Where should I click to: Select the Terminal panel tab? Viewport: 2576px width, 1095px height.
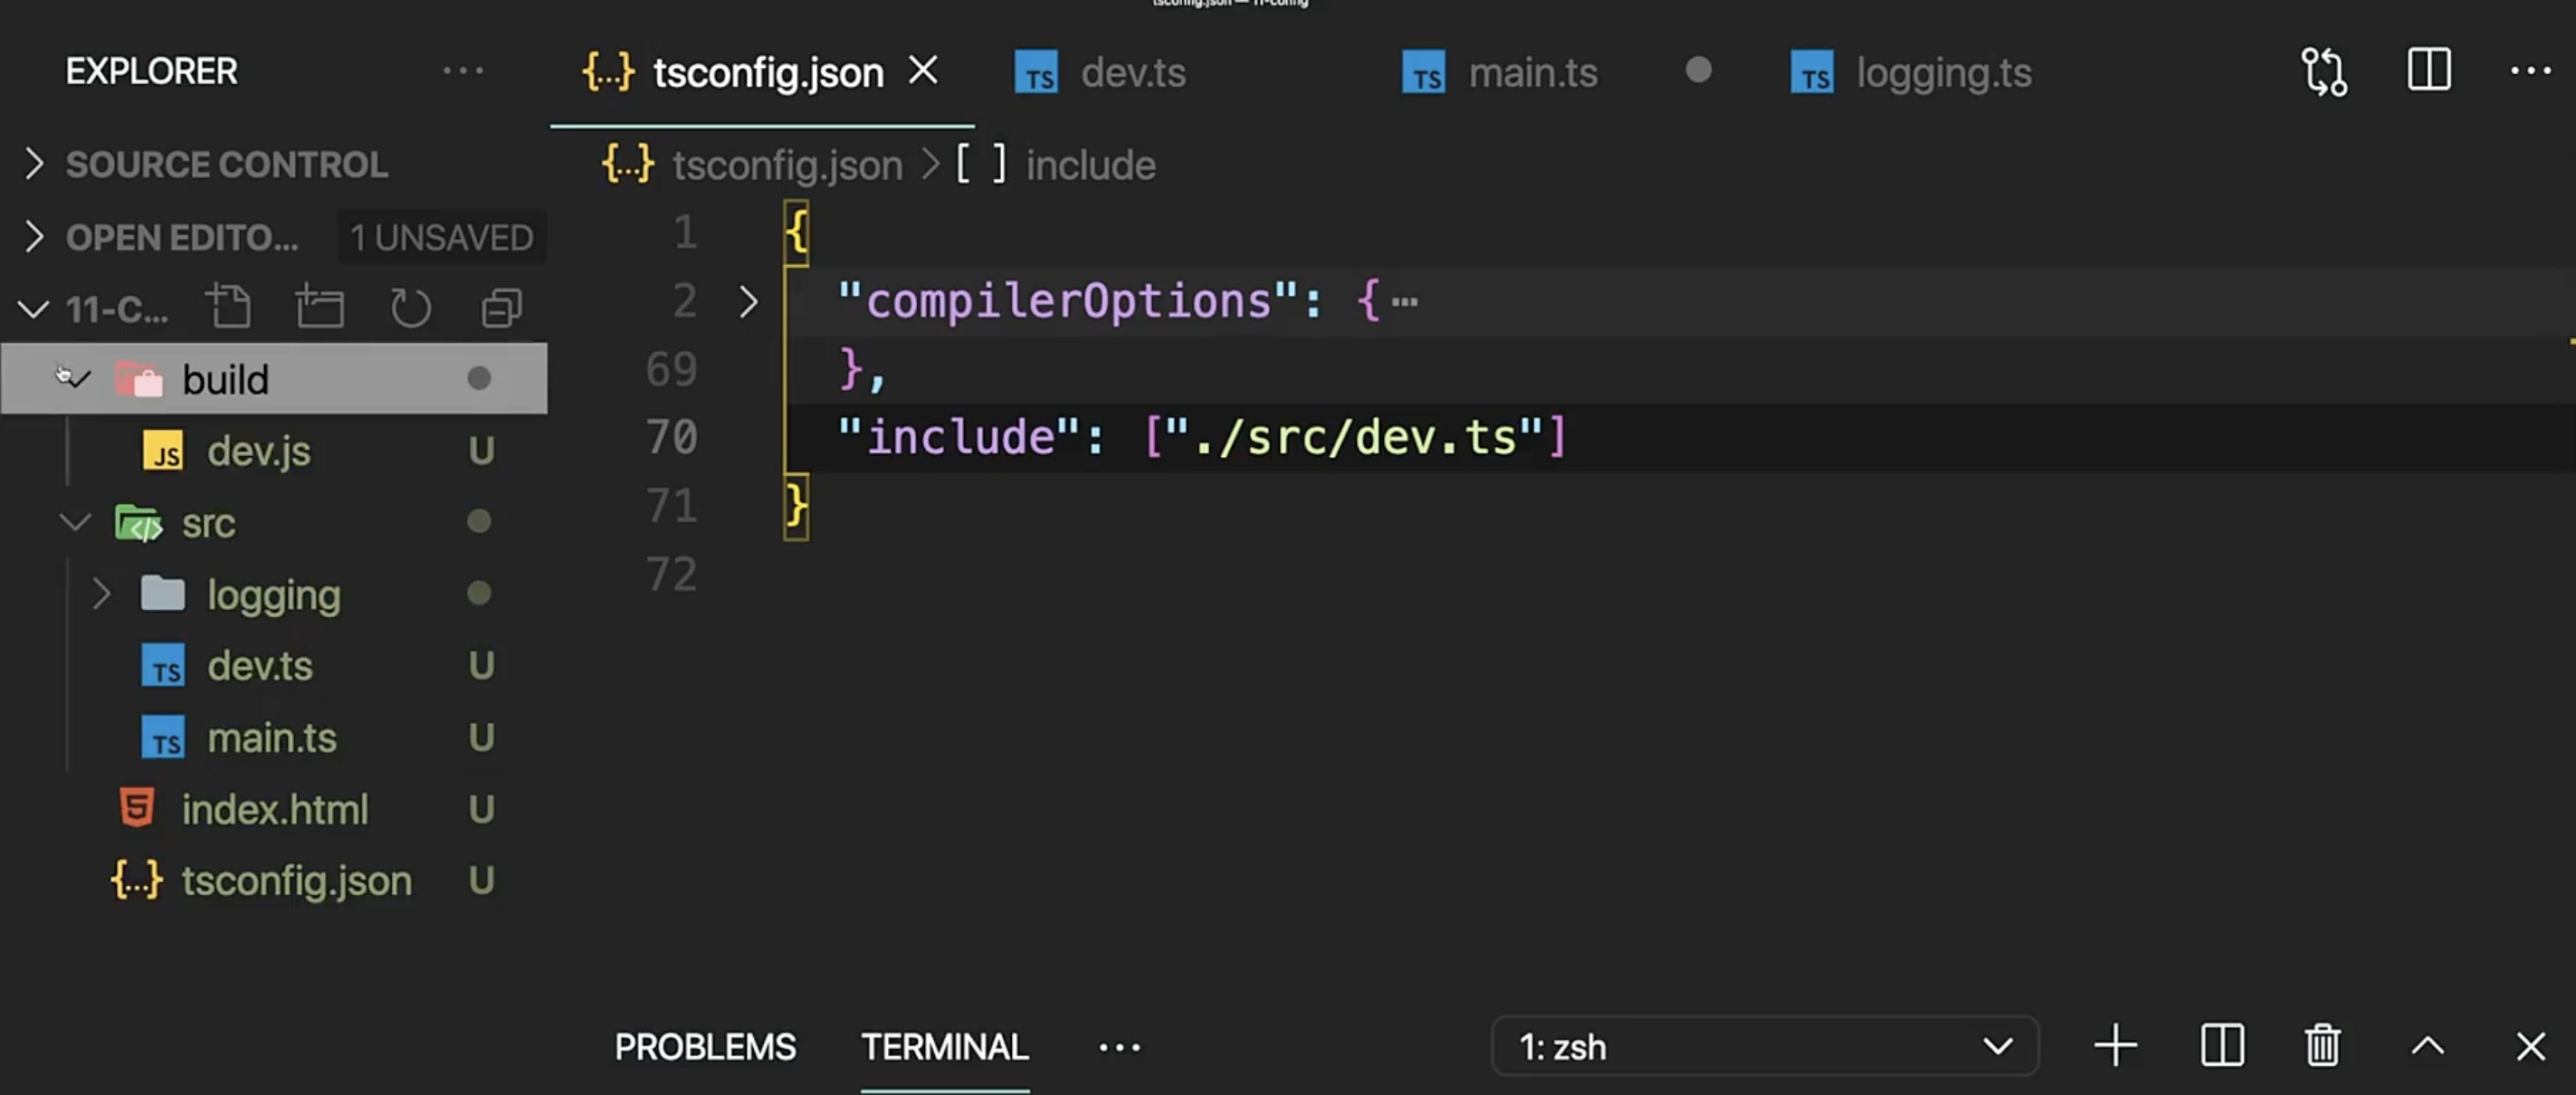pos(944,1047)
